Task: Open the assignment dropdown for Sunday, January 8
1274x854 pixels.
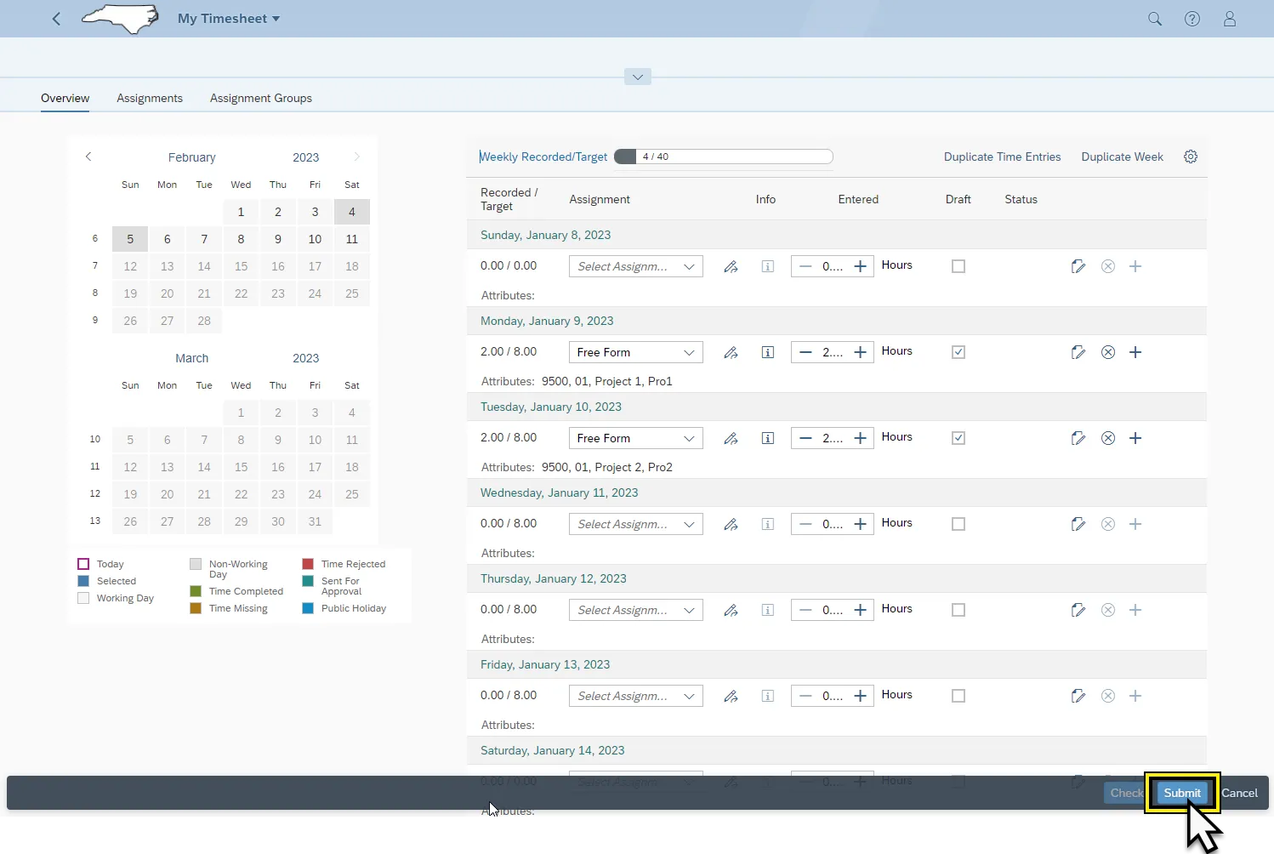Action: pos(636,266)
